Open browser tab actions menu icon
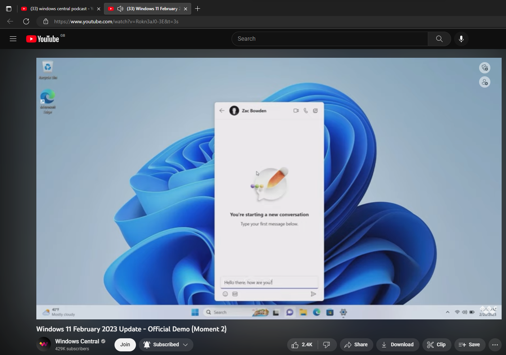506x355 pixels. pos(9,9)
